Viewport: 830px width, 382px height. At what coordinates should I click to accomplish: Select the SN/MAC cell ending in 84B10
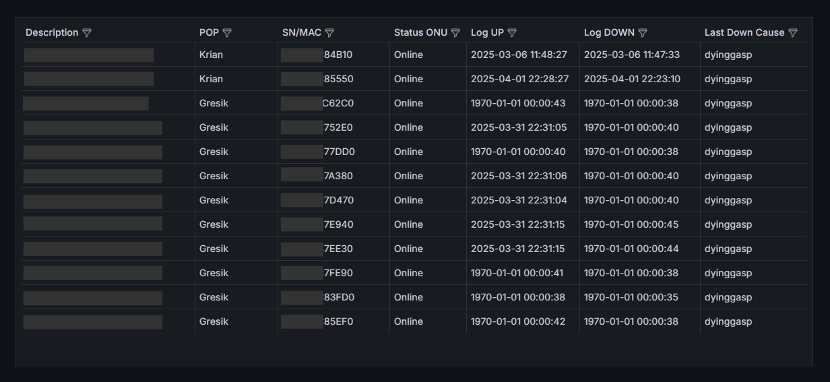[x=338, y=55]
